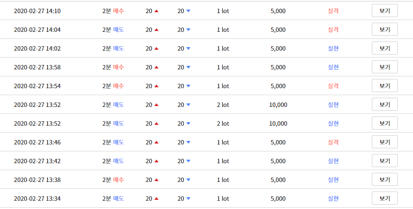Click 실격 status in 14:10 row
Viewport: 413px width, 209px height.
[x=333, y=11]
